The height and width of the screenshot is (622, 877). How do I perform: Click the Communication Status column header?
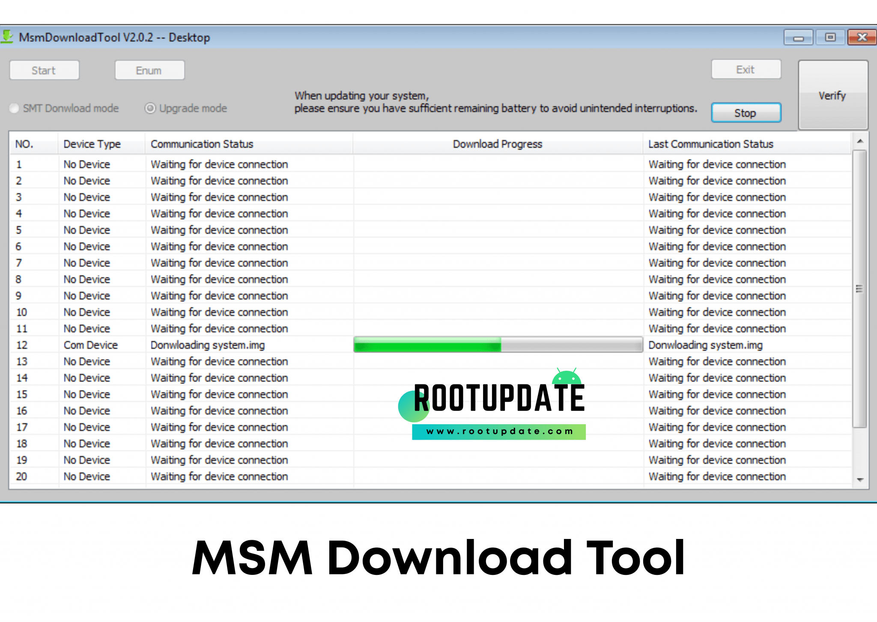tap(249, 144)
